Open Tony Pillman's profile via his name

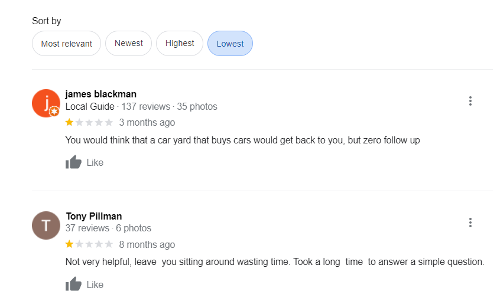click(93, 216)
